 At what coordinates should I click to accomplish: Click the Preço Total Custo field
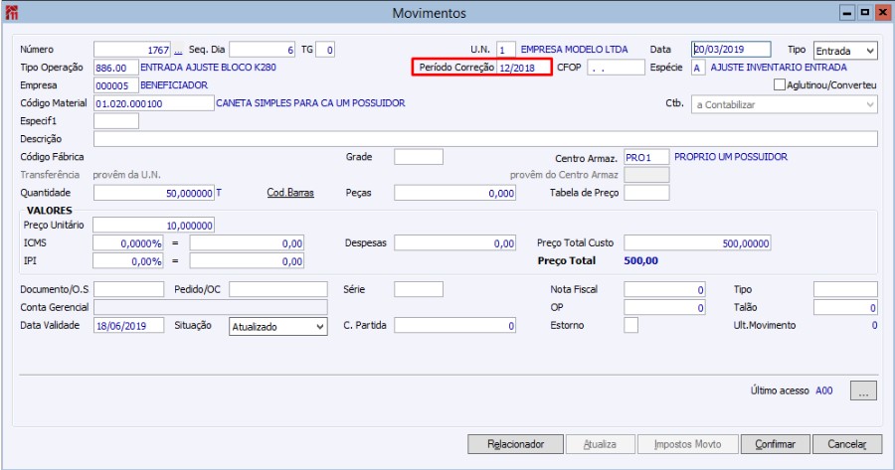[x=697, y=243]
